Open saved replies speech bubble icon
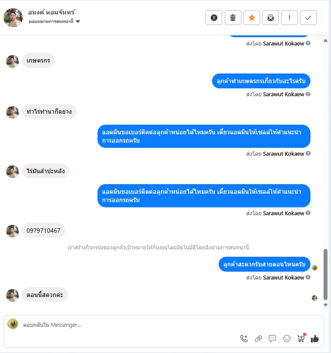This screenshot has width=331, height=353. pos(272,339)
